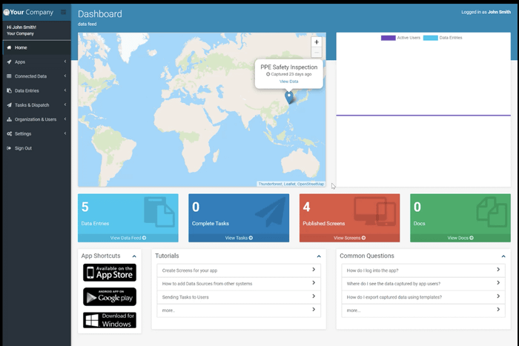Expand the Settings submenu chevron
Screen dimensions: 519x346
(x=65, y=133)
